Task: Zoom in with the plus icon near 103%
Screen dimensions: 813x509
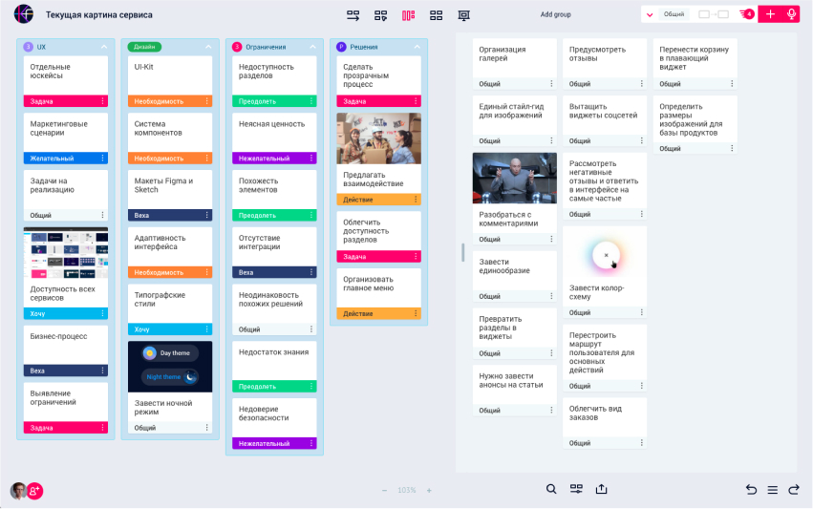Action: click(x=429, y=490)
